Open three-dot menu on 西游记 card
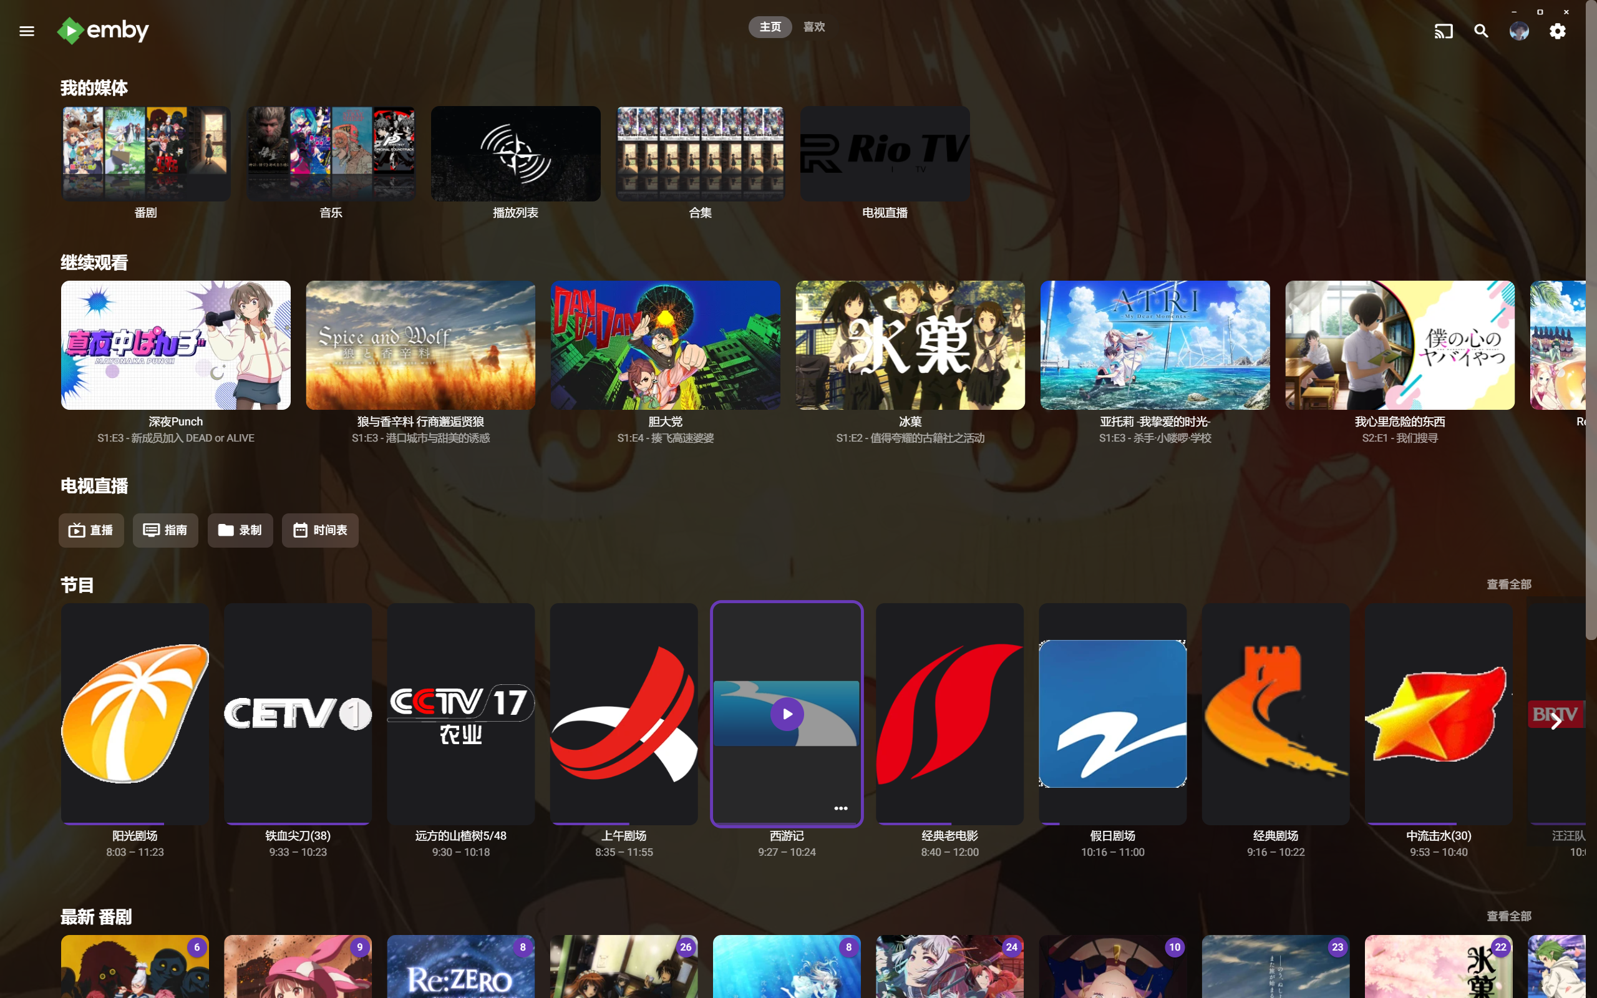Viewport: 1597px width, 998px height. pyautogui.click(x=840, y=808)
